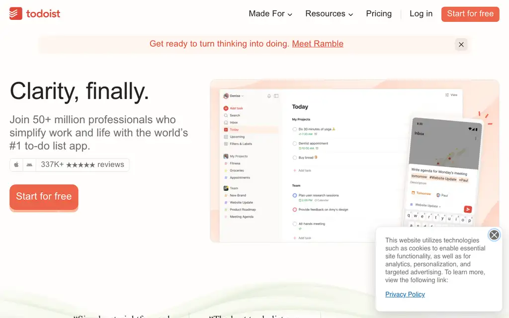The image size is (509, 318).
Task: Select the Appointments project hash icon
Action: point(226,178)
